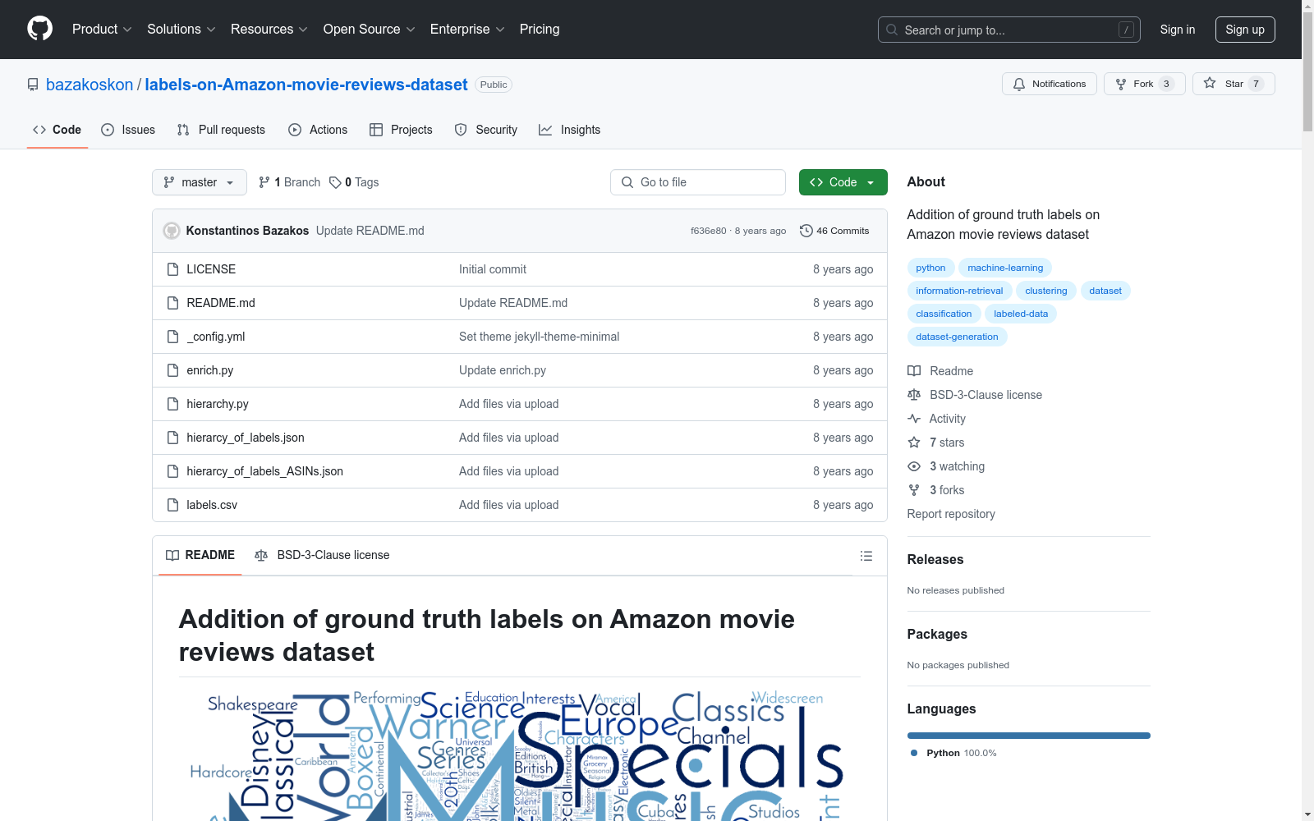Select the BSD-3-Clause license tab
This screenshot has width=1314, height=821.
coord(322,556)
